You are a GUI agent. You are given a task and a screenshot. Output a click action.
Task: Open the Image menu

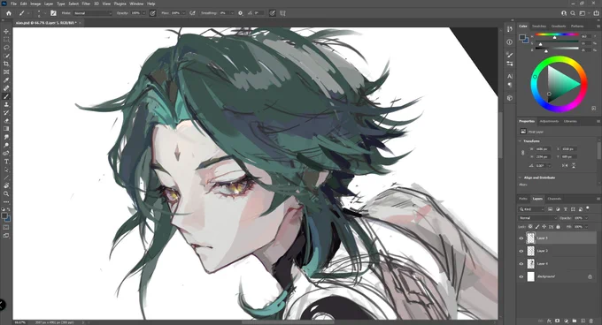point(35,4)
